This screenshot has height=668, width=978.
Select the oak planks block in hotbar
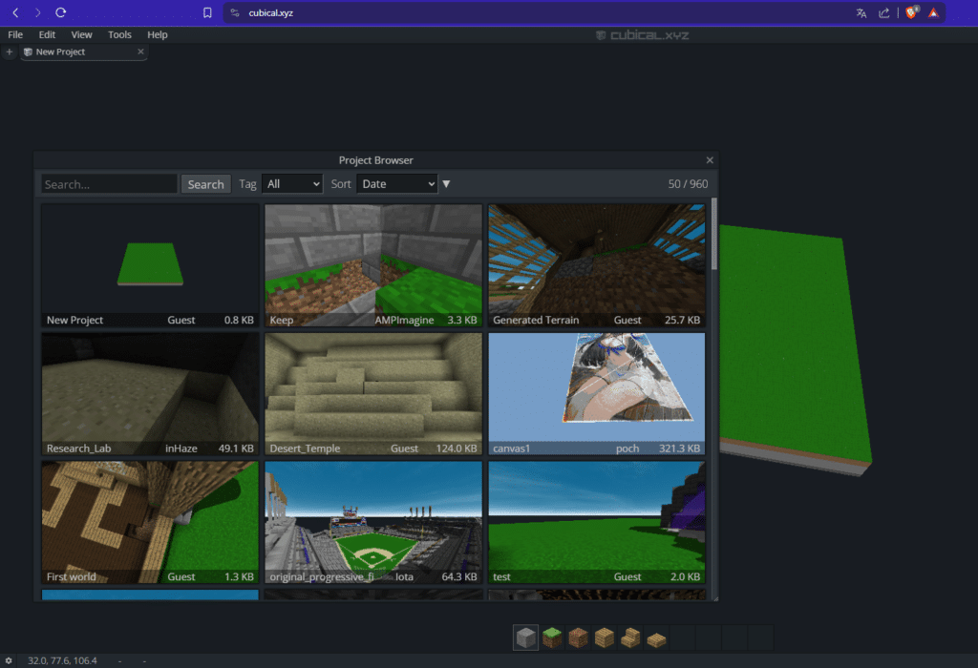tap(605, 637)
